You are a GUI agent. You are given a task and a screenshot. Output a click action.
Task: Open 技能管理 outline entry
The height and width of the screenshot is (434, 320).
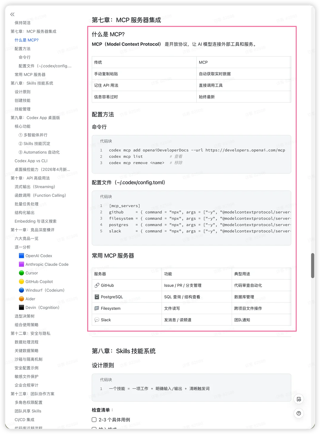(23, 109)
